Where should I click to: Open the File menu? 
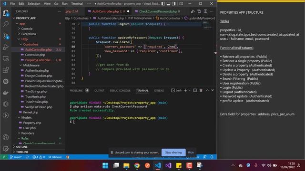12,4
